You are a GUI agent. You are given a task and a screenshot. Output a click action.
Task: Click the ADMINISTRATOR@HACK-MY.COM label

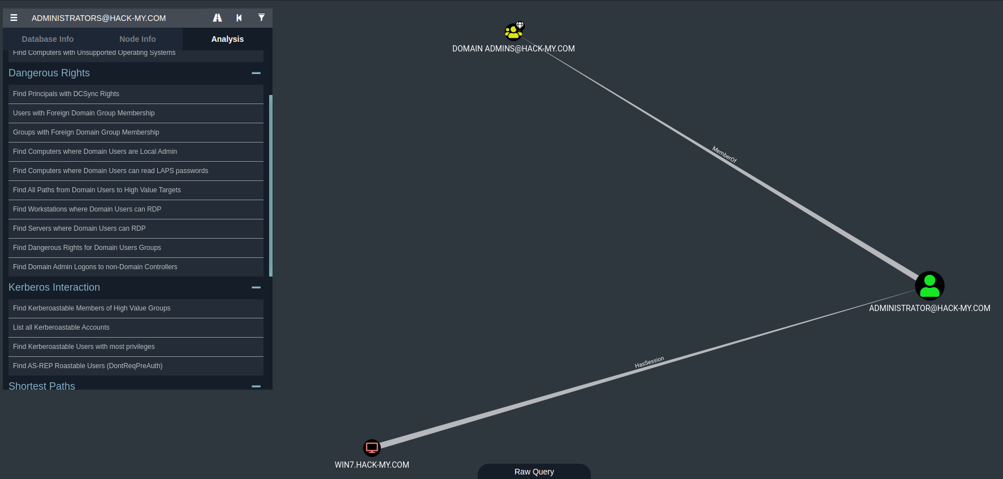tap(929, 308)
